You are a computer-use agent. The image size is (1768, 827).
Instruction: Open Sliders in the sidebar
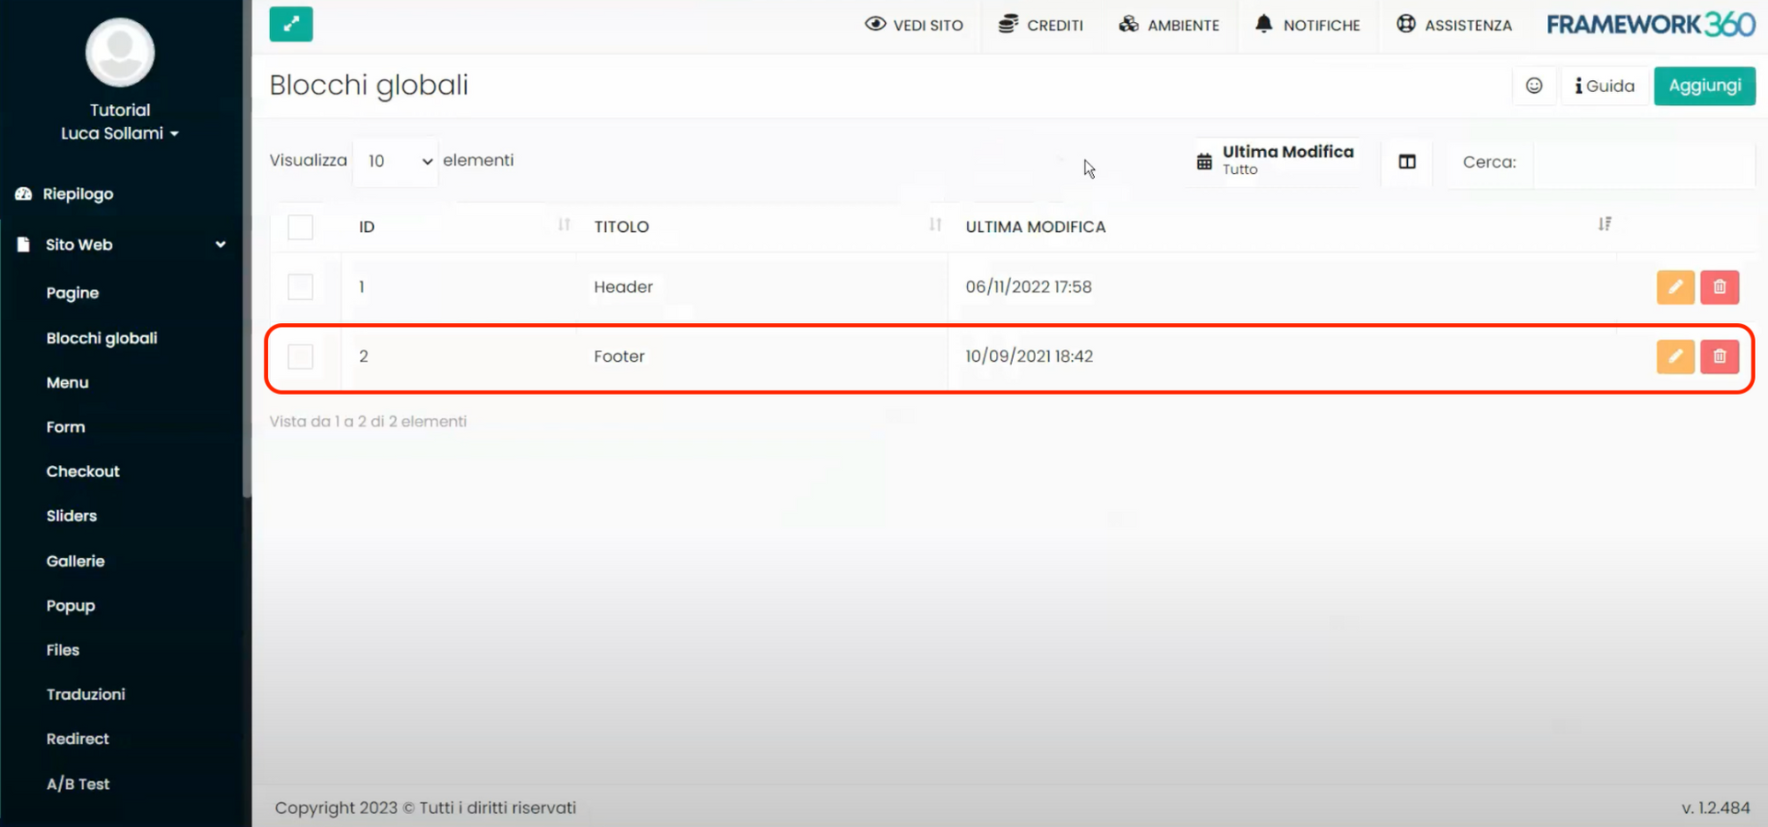point(72,516)
